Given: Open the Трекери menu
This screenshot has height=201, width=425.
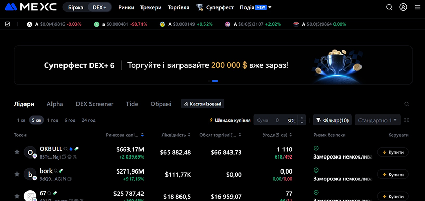Looking at the screenshot, I should point(151,8).
